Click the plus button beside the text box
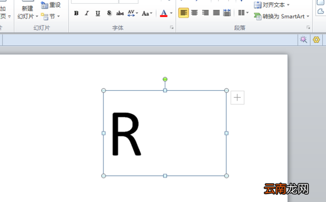Image resolution: width=326 pixels, height=202 pixels. point(237,97)
